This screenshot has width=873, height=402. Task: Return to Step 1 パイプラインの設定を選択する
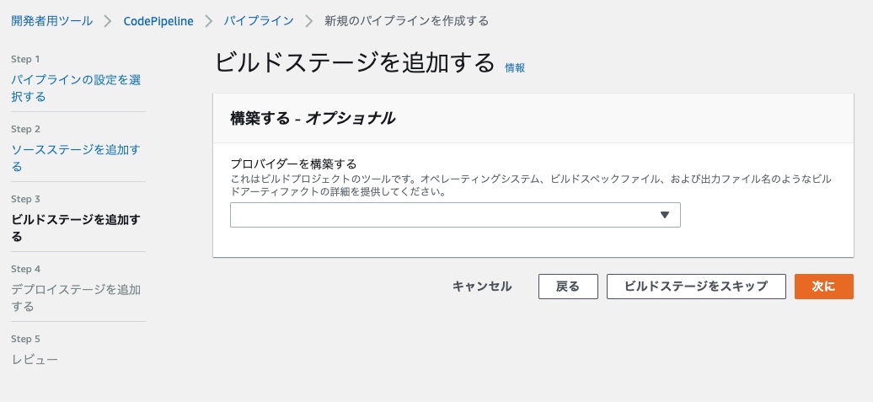coord(75,88)
